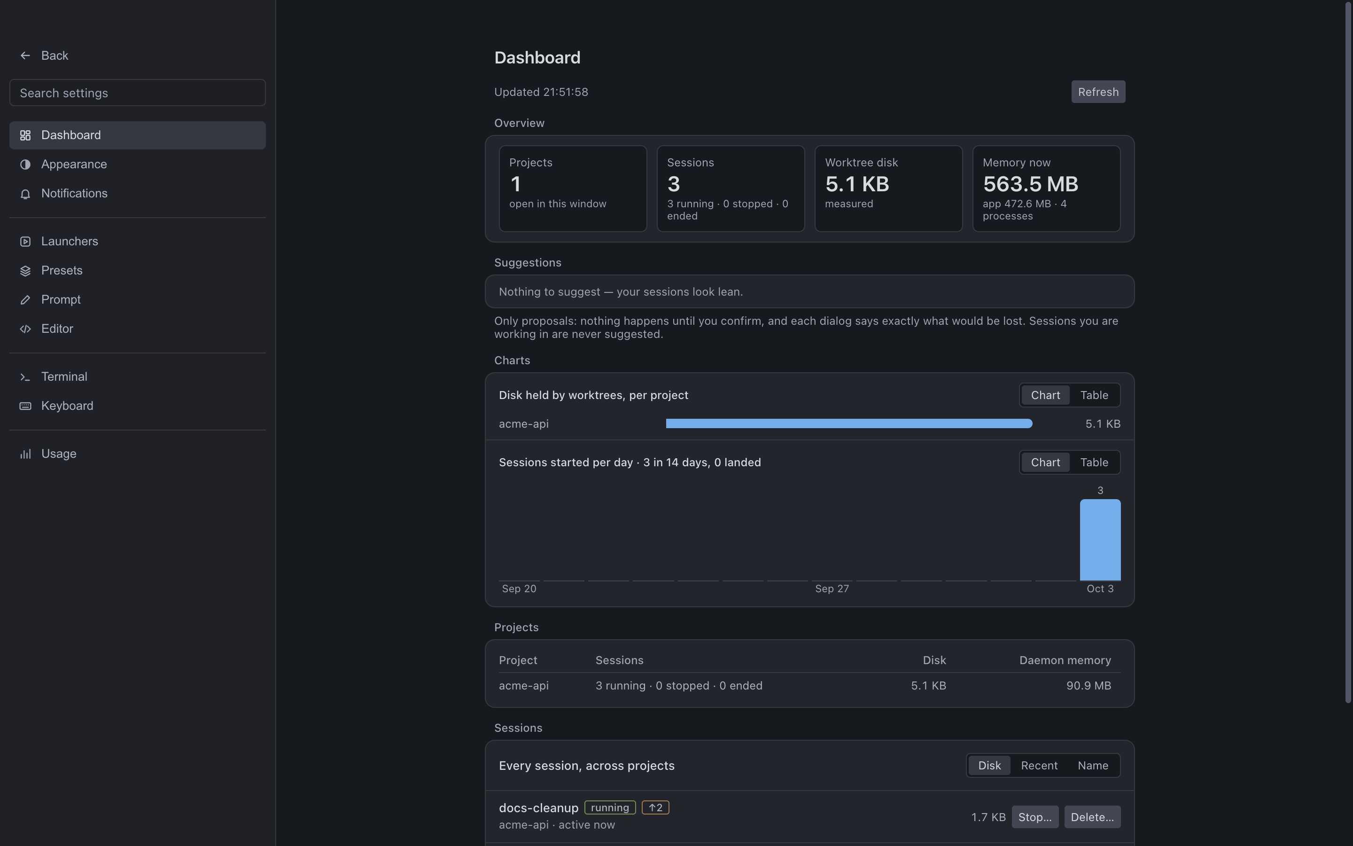
Task: Switch sessions per day to Table view
Action: 1094,462
